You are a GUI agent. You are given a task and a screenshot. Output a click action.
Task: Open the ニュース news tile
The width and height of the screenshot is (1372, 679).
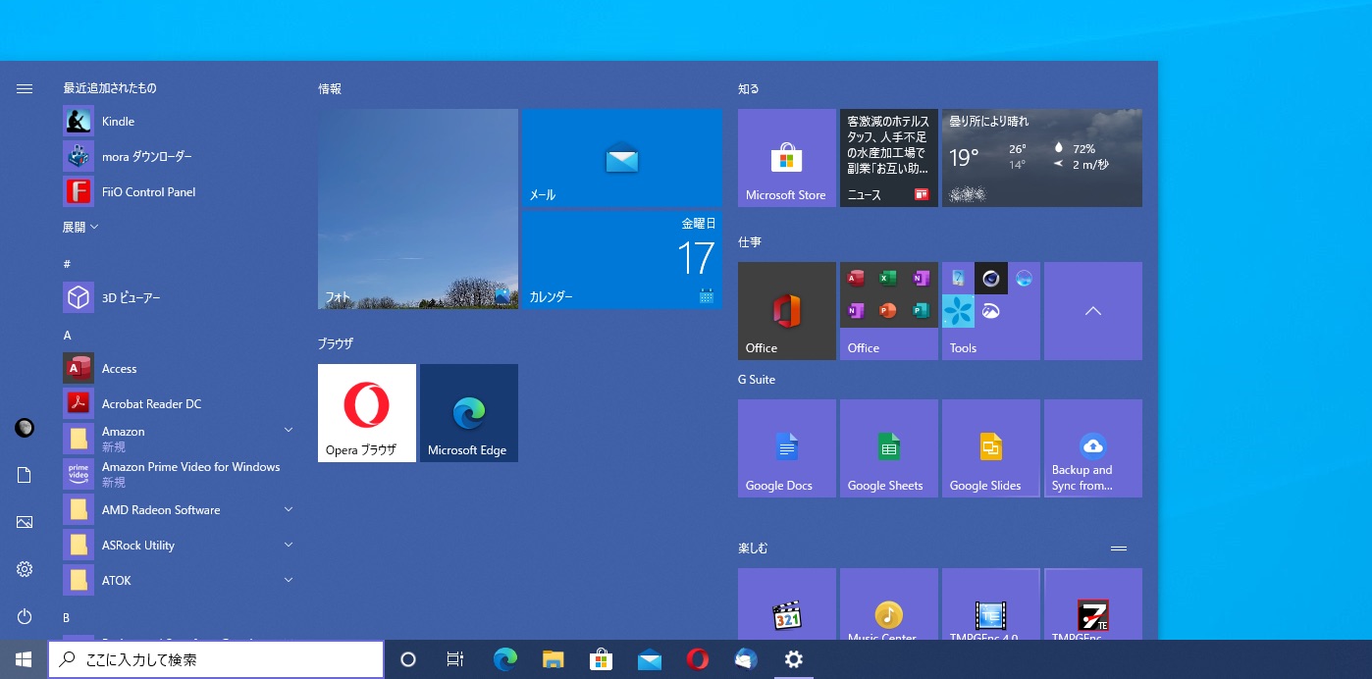pos(889,158)
